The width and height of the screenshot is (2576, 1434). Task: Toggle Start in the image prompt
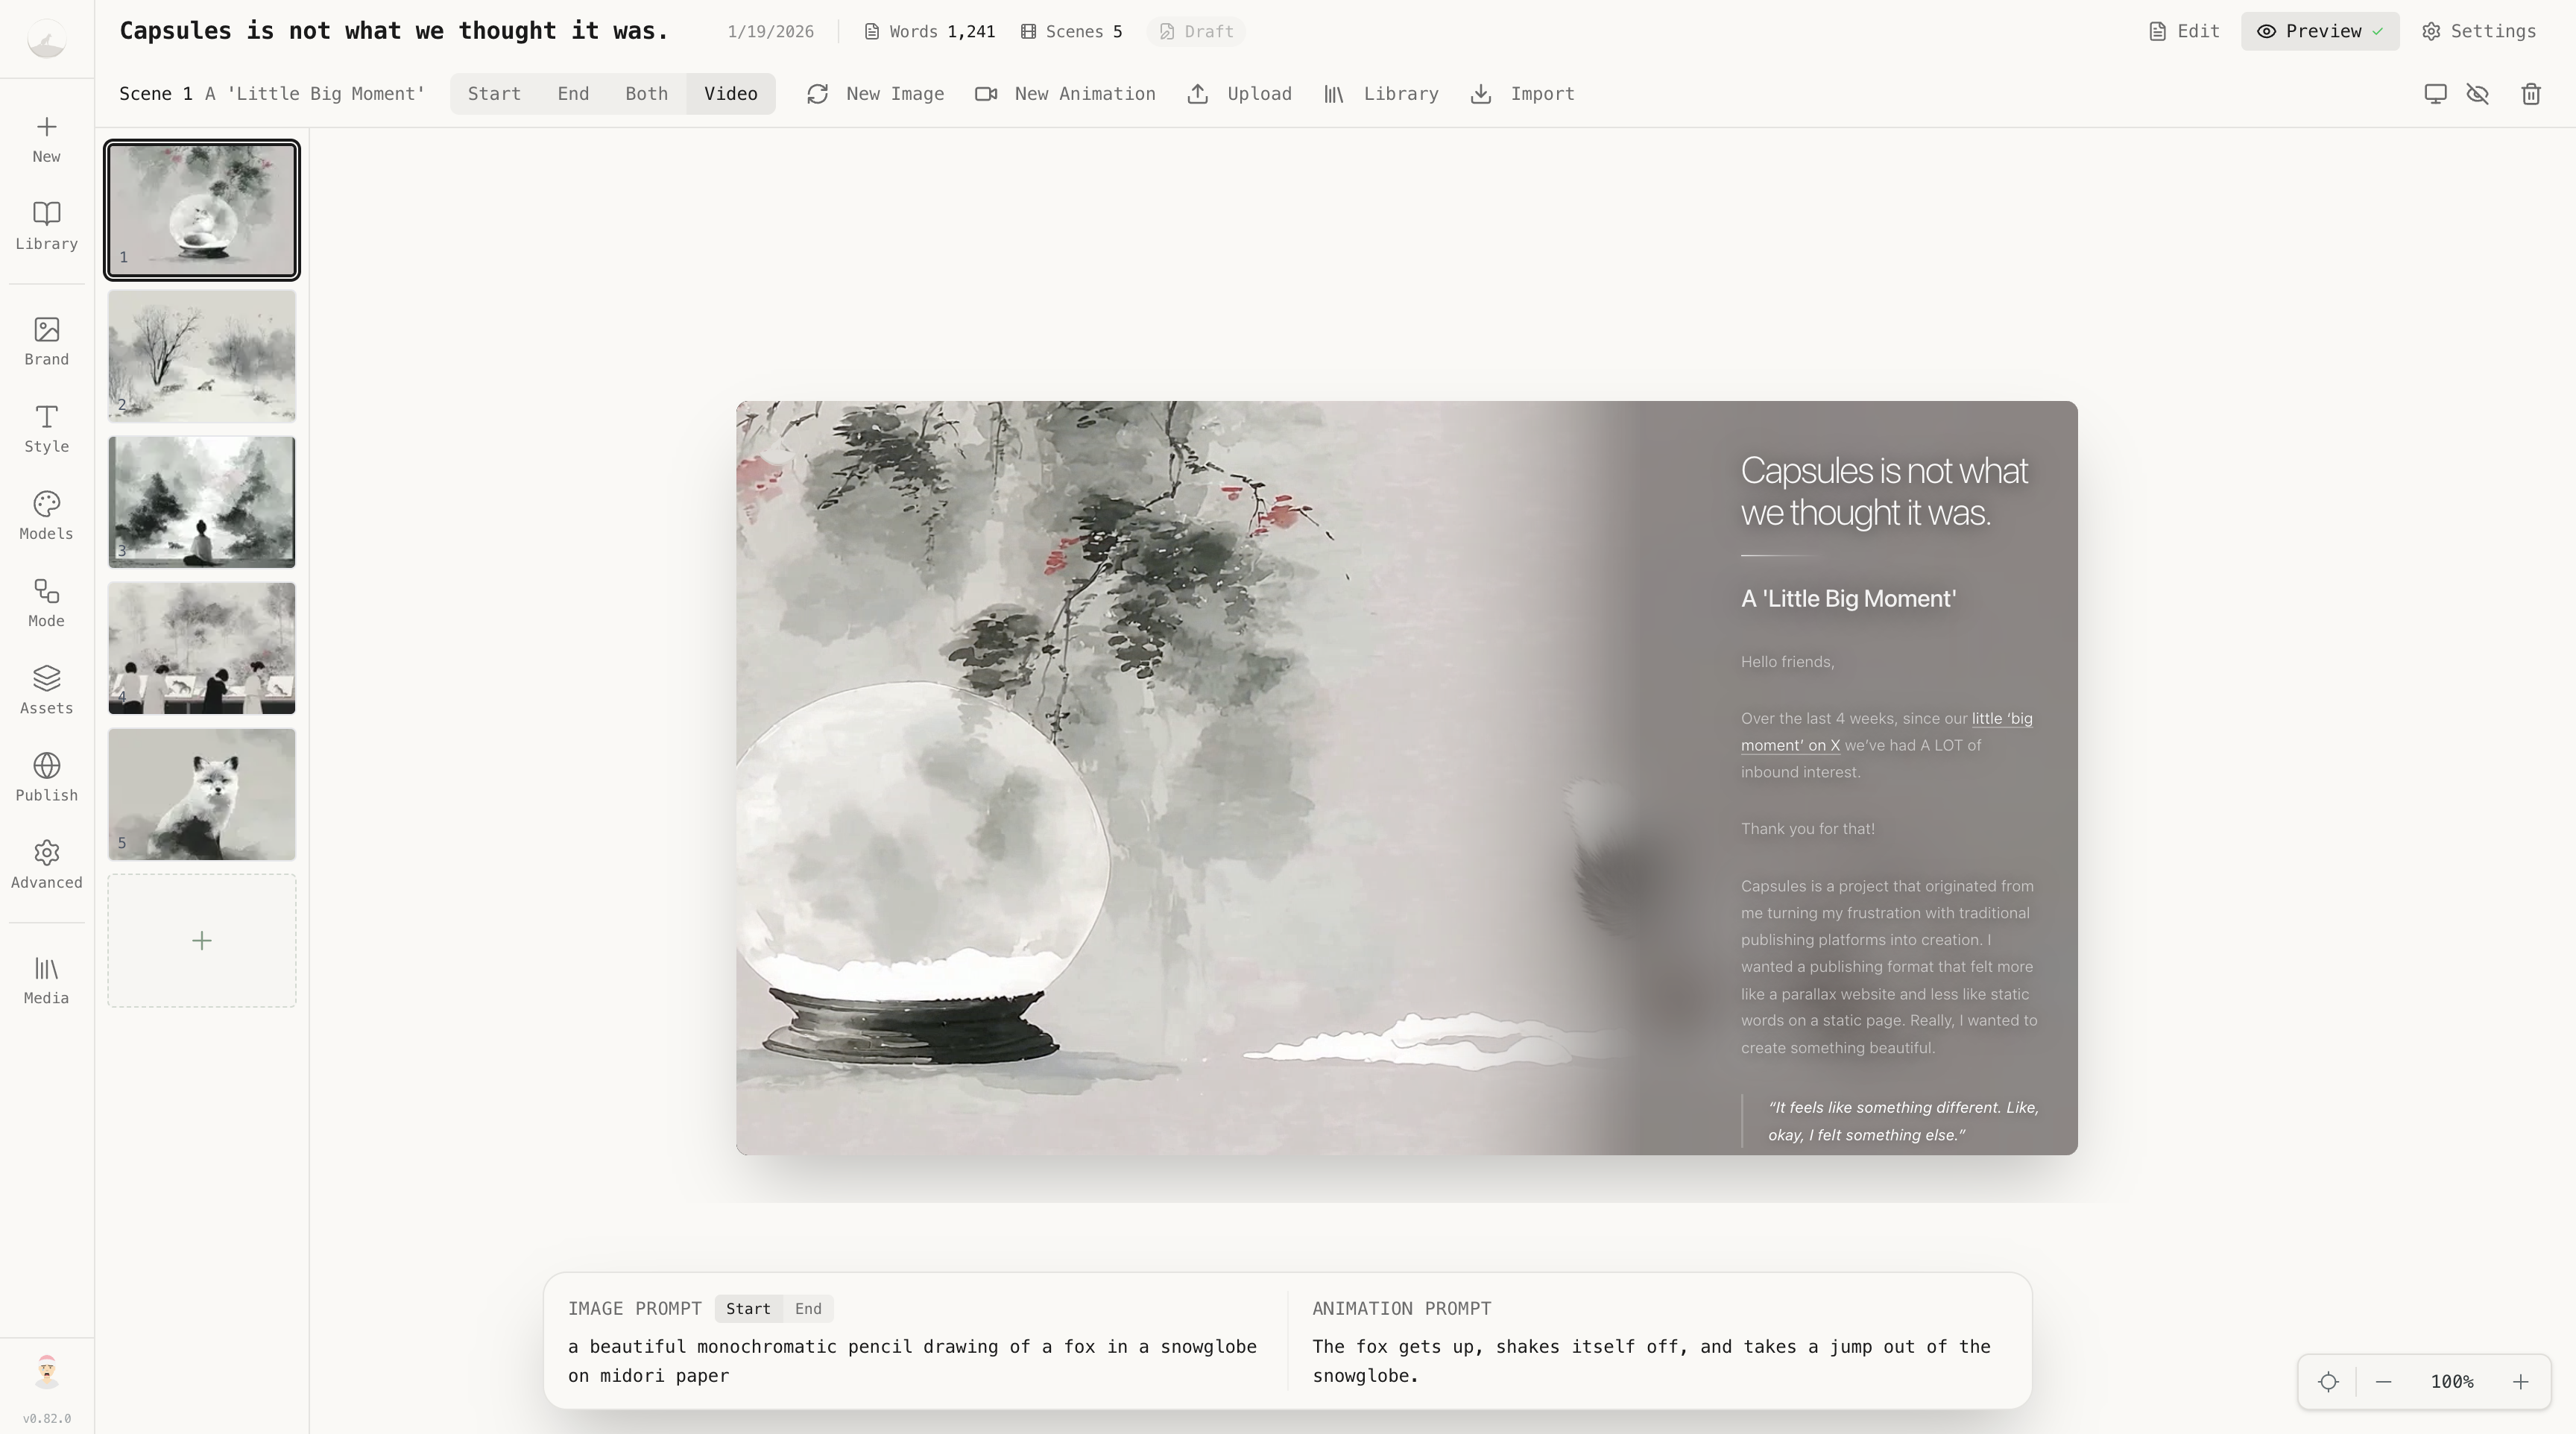click(x=748, y=1308)
